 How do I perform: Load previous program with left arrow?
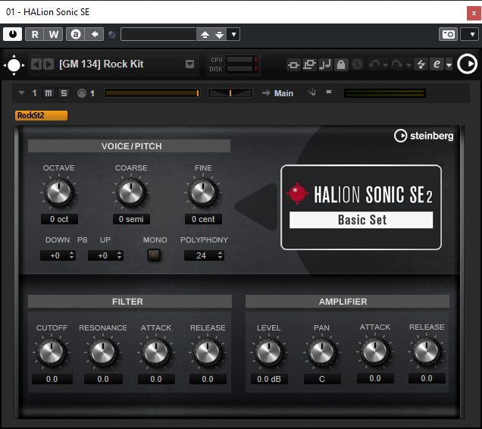(x=36, y=64)
